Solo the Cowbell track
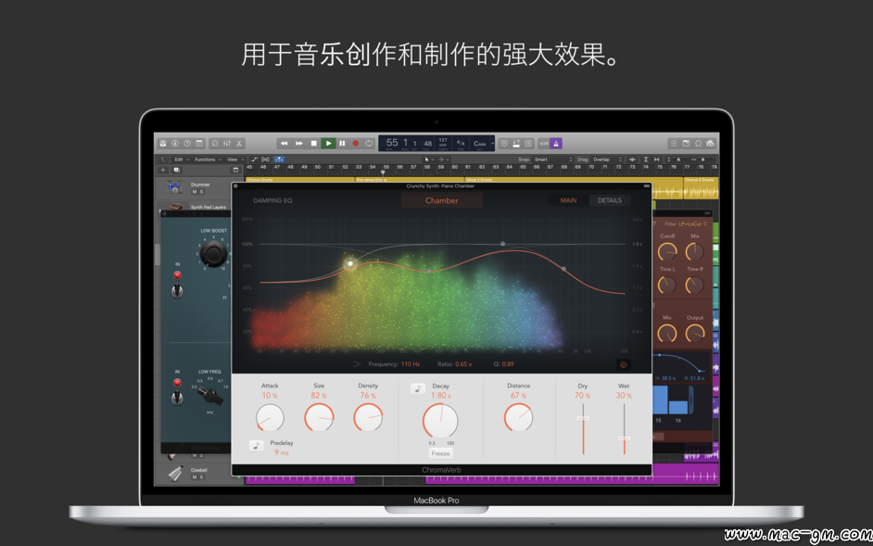 [x=201, y=476]
